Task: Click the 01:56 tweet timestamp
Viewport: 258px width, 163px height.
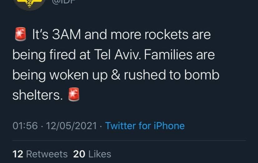Action: pos(25,126)
